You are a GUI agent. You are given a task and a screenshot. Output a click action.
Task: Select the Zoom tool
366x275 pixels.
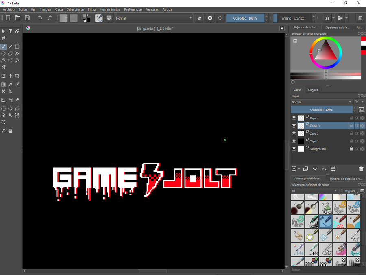coord(4,131)
